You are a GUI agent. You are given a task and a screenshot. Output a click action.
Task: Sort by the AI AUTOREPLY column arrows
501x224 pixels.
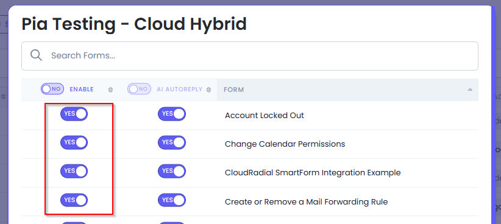(x=208, y=90)
